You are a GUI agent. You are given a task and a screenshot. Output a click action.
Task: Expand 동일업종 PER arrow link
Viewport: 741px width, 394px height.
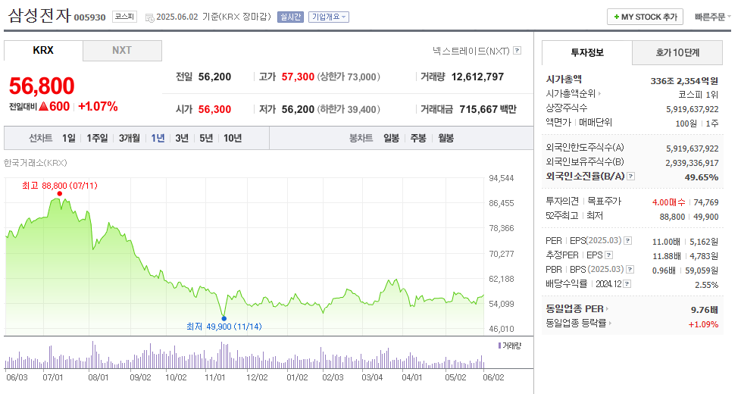(x=577, y=309)
